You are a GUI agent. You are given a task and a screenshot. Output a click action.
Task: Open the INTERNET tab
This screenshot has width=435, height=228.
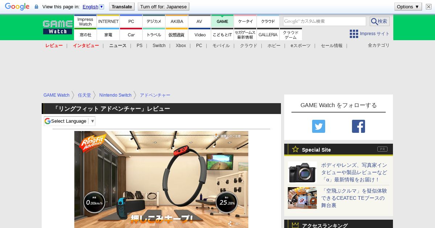click(108, 21)
